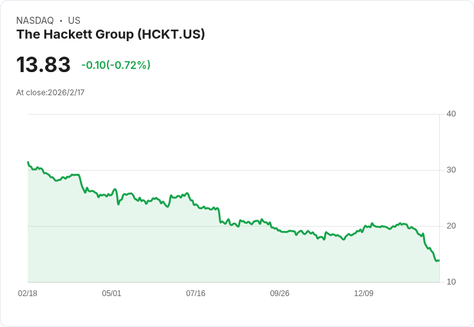Select the 09/26 date on x-axis
Viewport: 474px width, 327px height.
point(280,294)
